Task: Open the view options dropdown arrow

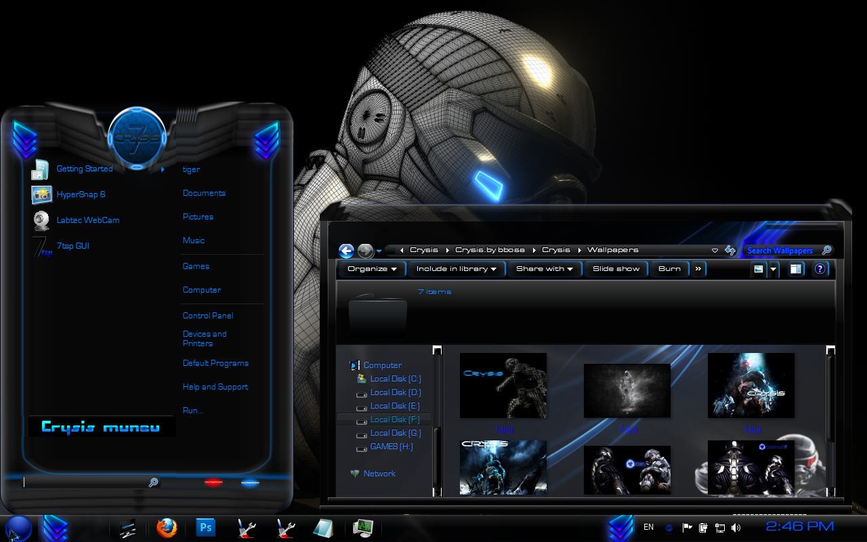Action: (x=773, y=269)
